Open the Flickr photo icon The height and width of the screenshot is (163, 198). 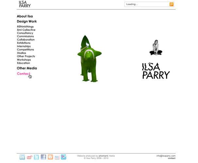[x=57, y=157]
